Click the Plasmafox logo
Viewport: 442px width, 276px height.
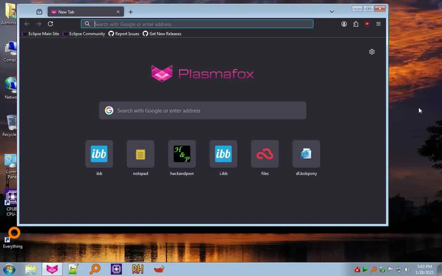[203, 73]
